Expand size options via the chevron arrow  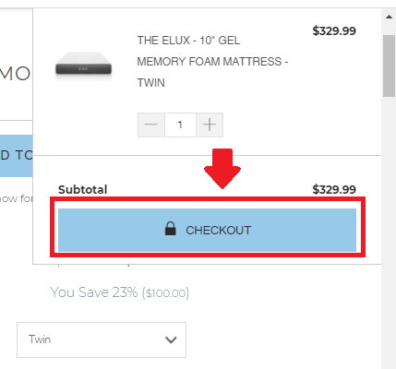pos(171,339)
